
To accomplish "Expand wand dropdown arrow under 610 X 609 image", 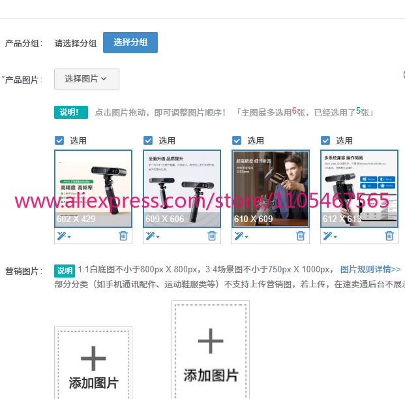I will (247, 236).
